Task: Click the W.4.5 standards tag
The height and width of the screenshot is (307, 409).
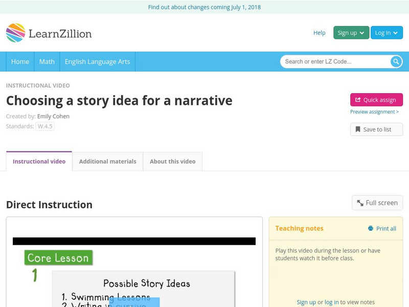Action: (x=45, y=126)
